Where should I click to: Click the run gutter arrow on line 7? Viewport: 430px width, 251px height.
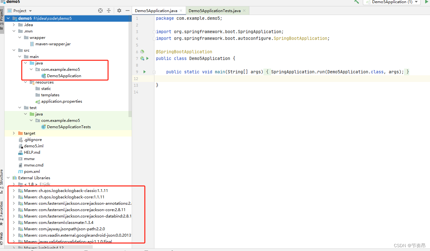[x=147, y=58]
